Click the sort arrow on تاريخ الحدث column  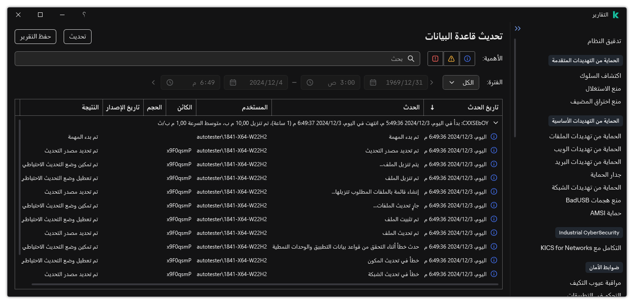click(x=432, y=107)
